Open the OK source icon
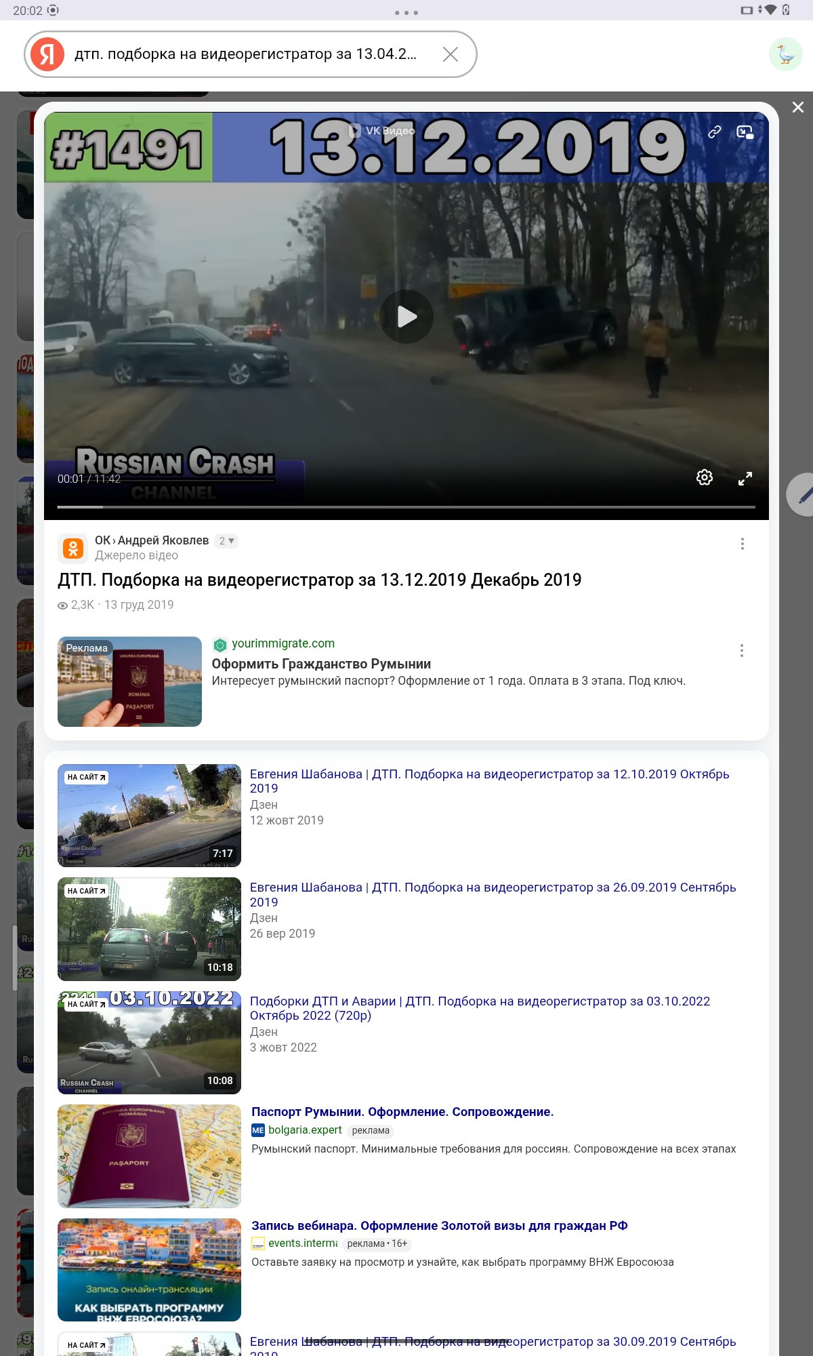The width and height of the screenshot is (813, 1356). (x=72, y=548)
